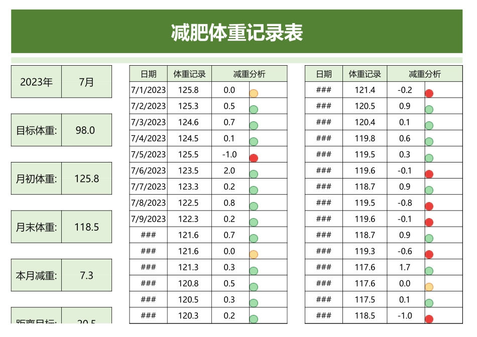Select the green indicator in the 7/3/2023 row
The height and width of the screenshot is (337, 477).
tap(254, 125)
